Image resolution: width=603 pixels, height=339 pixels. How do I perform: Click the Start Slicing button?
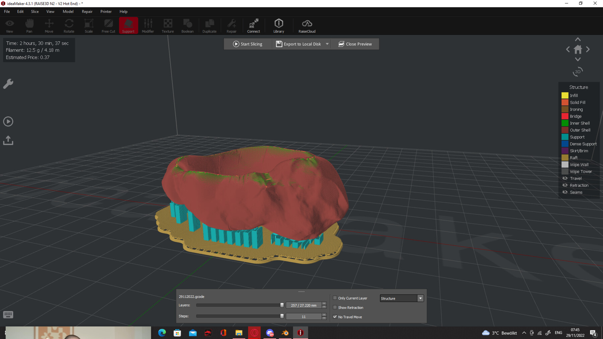click(248, 44)
